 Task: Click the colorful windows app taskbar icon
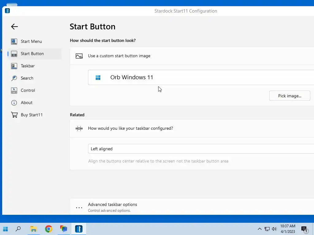tap(64, 229)
